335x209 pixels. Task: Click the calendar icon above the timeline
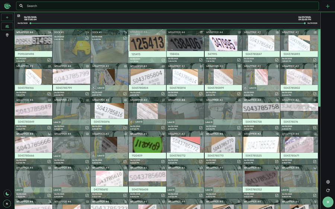click(19, 16)
